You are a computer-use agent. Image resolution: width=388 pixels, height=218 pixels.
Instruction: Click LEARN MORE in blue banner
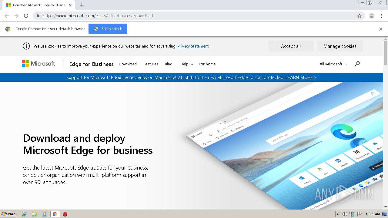tap(301, 78)
